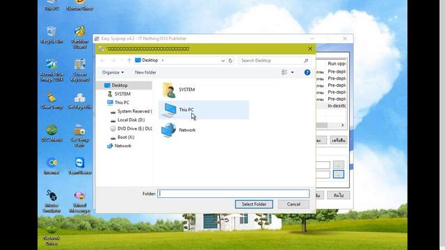Change the view layout icon
445x250 pixels.
284,72
